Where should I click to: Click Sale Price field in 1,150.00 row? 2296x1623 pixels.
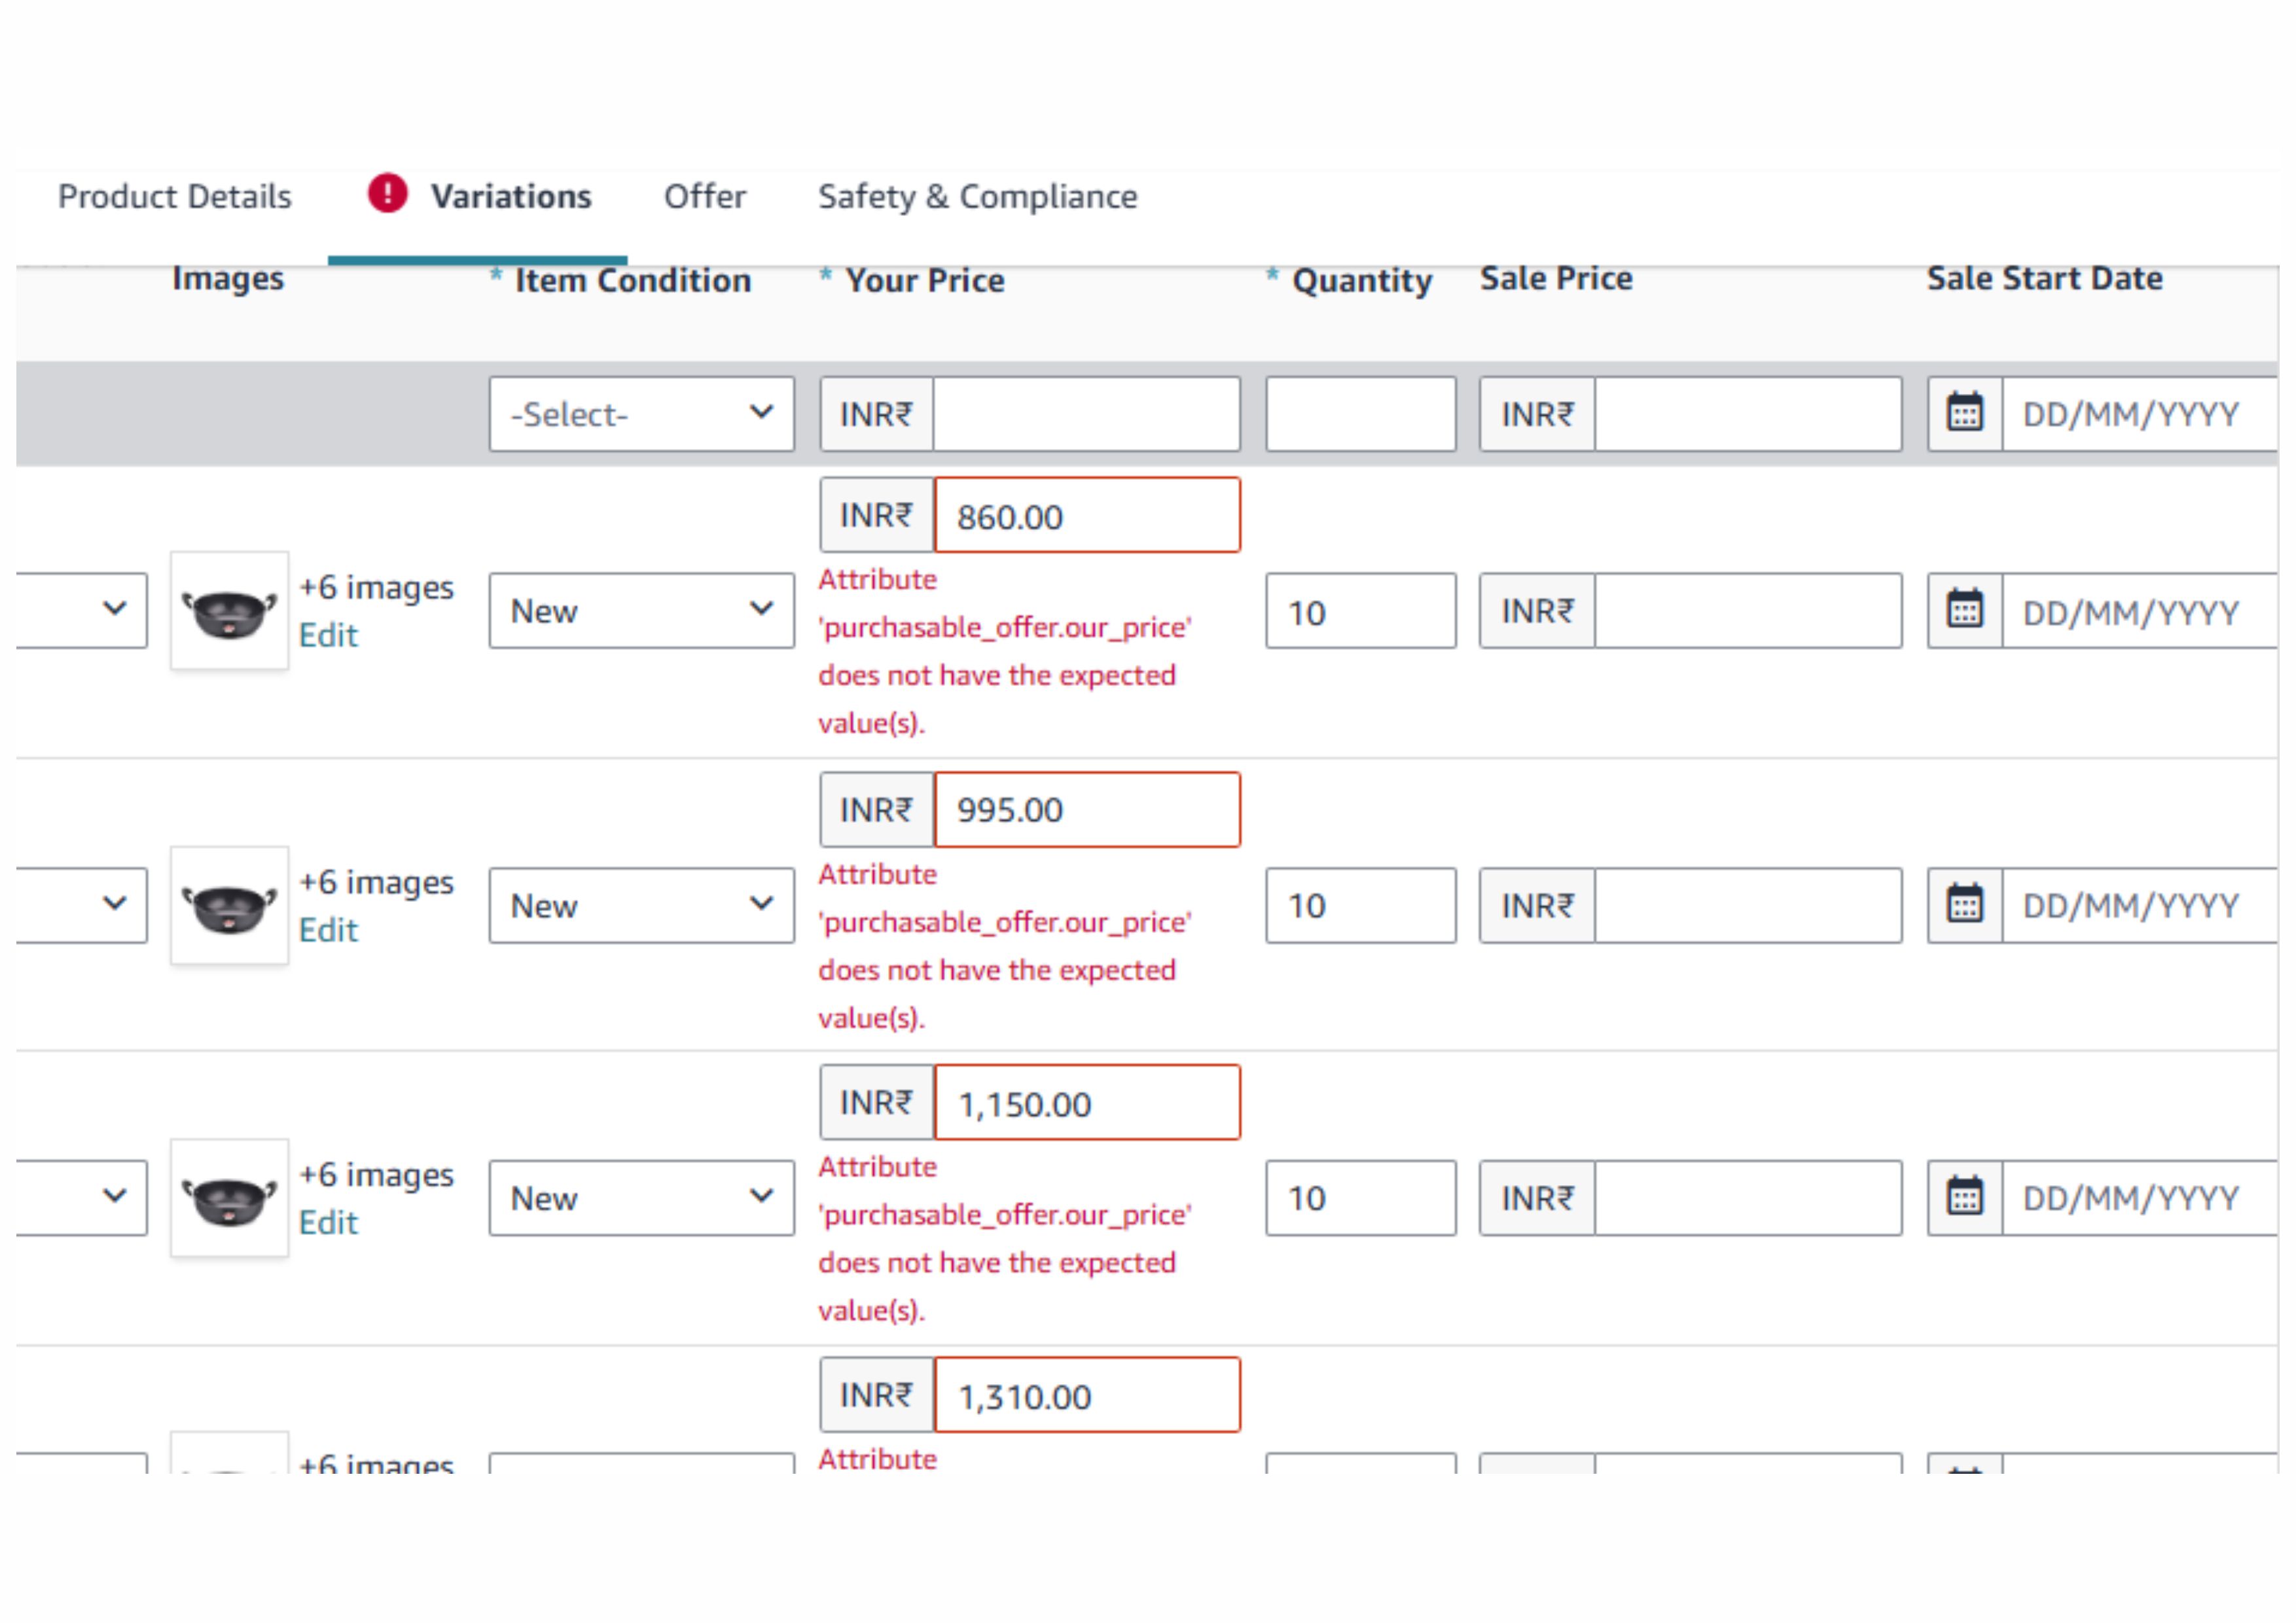(x=1749, y=1199)
